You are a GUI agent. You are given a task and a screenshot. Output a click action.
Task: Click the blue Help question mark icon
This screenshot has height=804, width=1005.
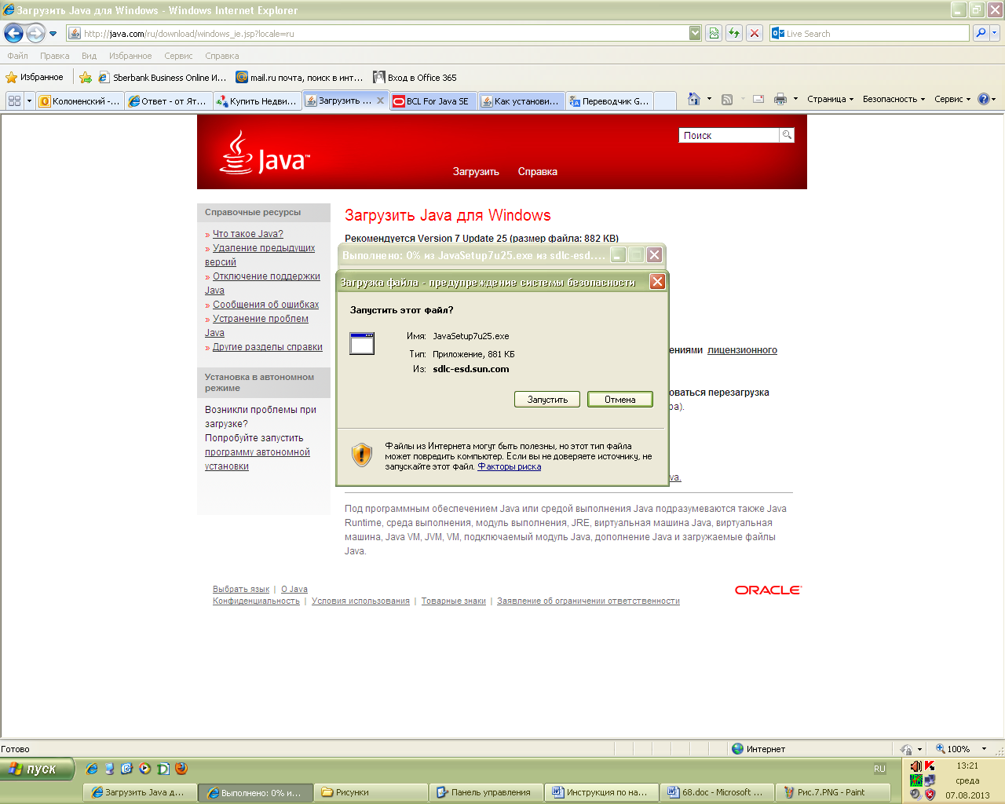[984, 99]
